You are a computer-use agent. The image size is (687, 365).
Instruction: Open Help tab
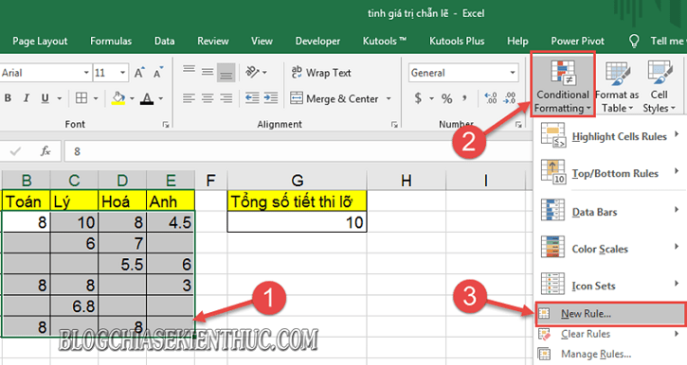517,41
